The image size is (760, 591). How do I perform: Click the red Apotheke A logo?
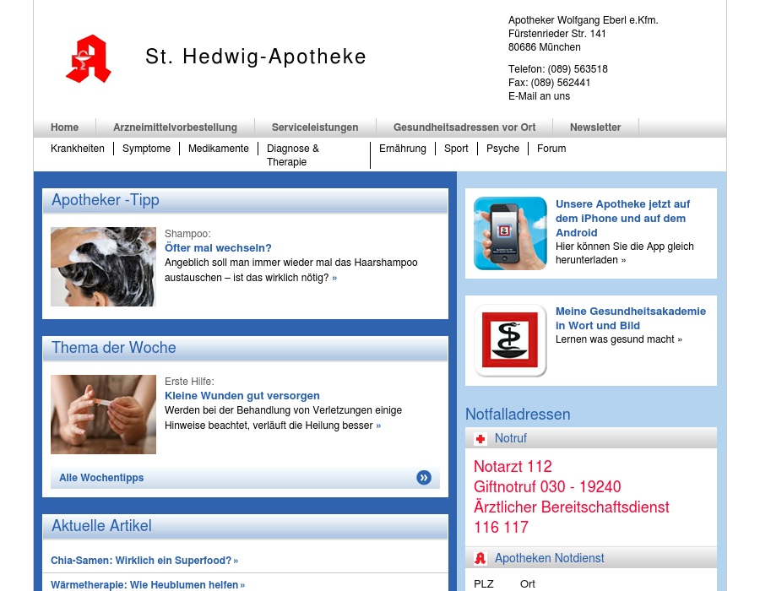point(89,58)
